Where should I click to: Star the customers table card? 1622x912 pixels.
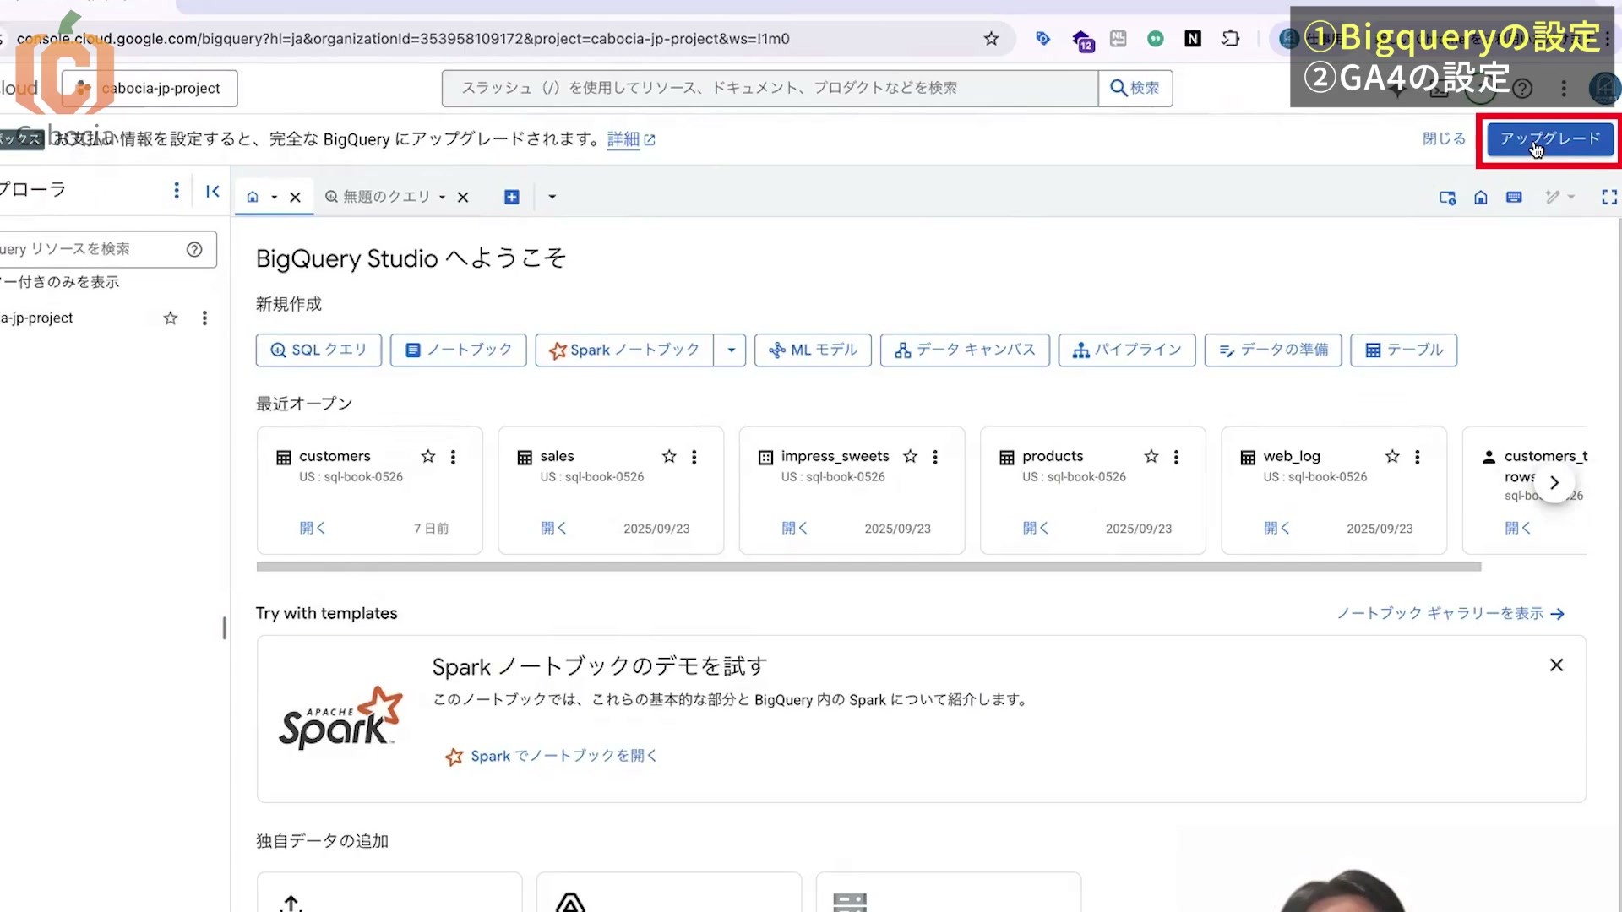tap(428, 457)
